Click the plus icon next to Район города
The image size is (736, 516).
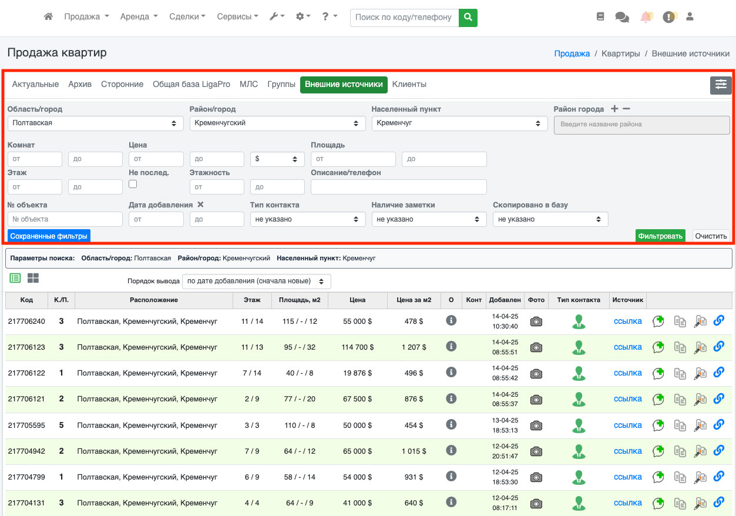614,109
